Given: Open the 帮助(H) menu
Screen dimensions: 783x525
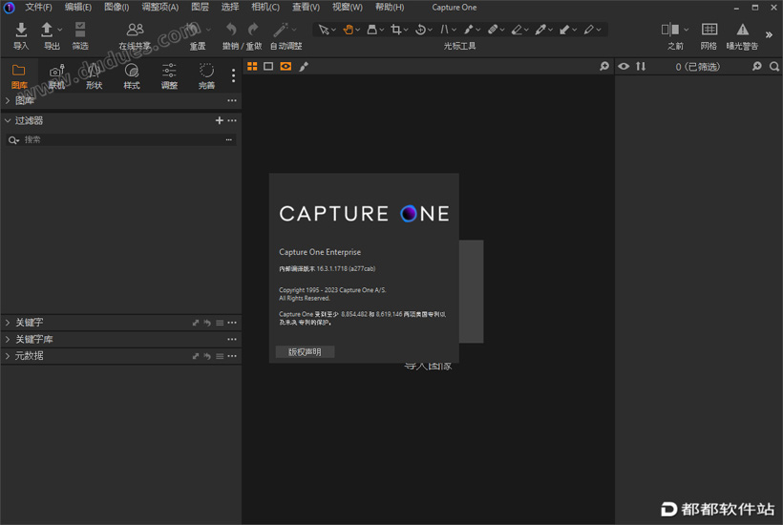Looking at the screenshot, I should 390,7.
